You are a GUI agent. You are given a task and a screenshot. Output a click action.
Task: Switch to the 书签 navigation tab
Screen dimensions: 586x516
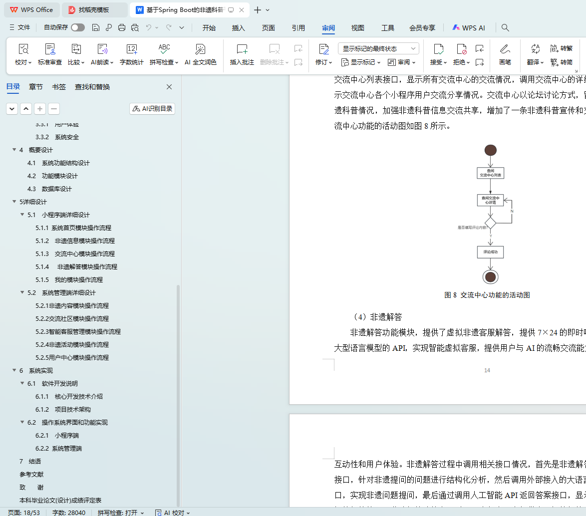coord(59,87)
